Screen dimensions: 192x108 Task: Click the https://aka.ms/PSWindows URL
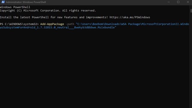click(130, 17)
